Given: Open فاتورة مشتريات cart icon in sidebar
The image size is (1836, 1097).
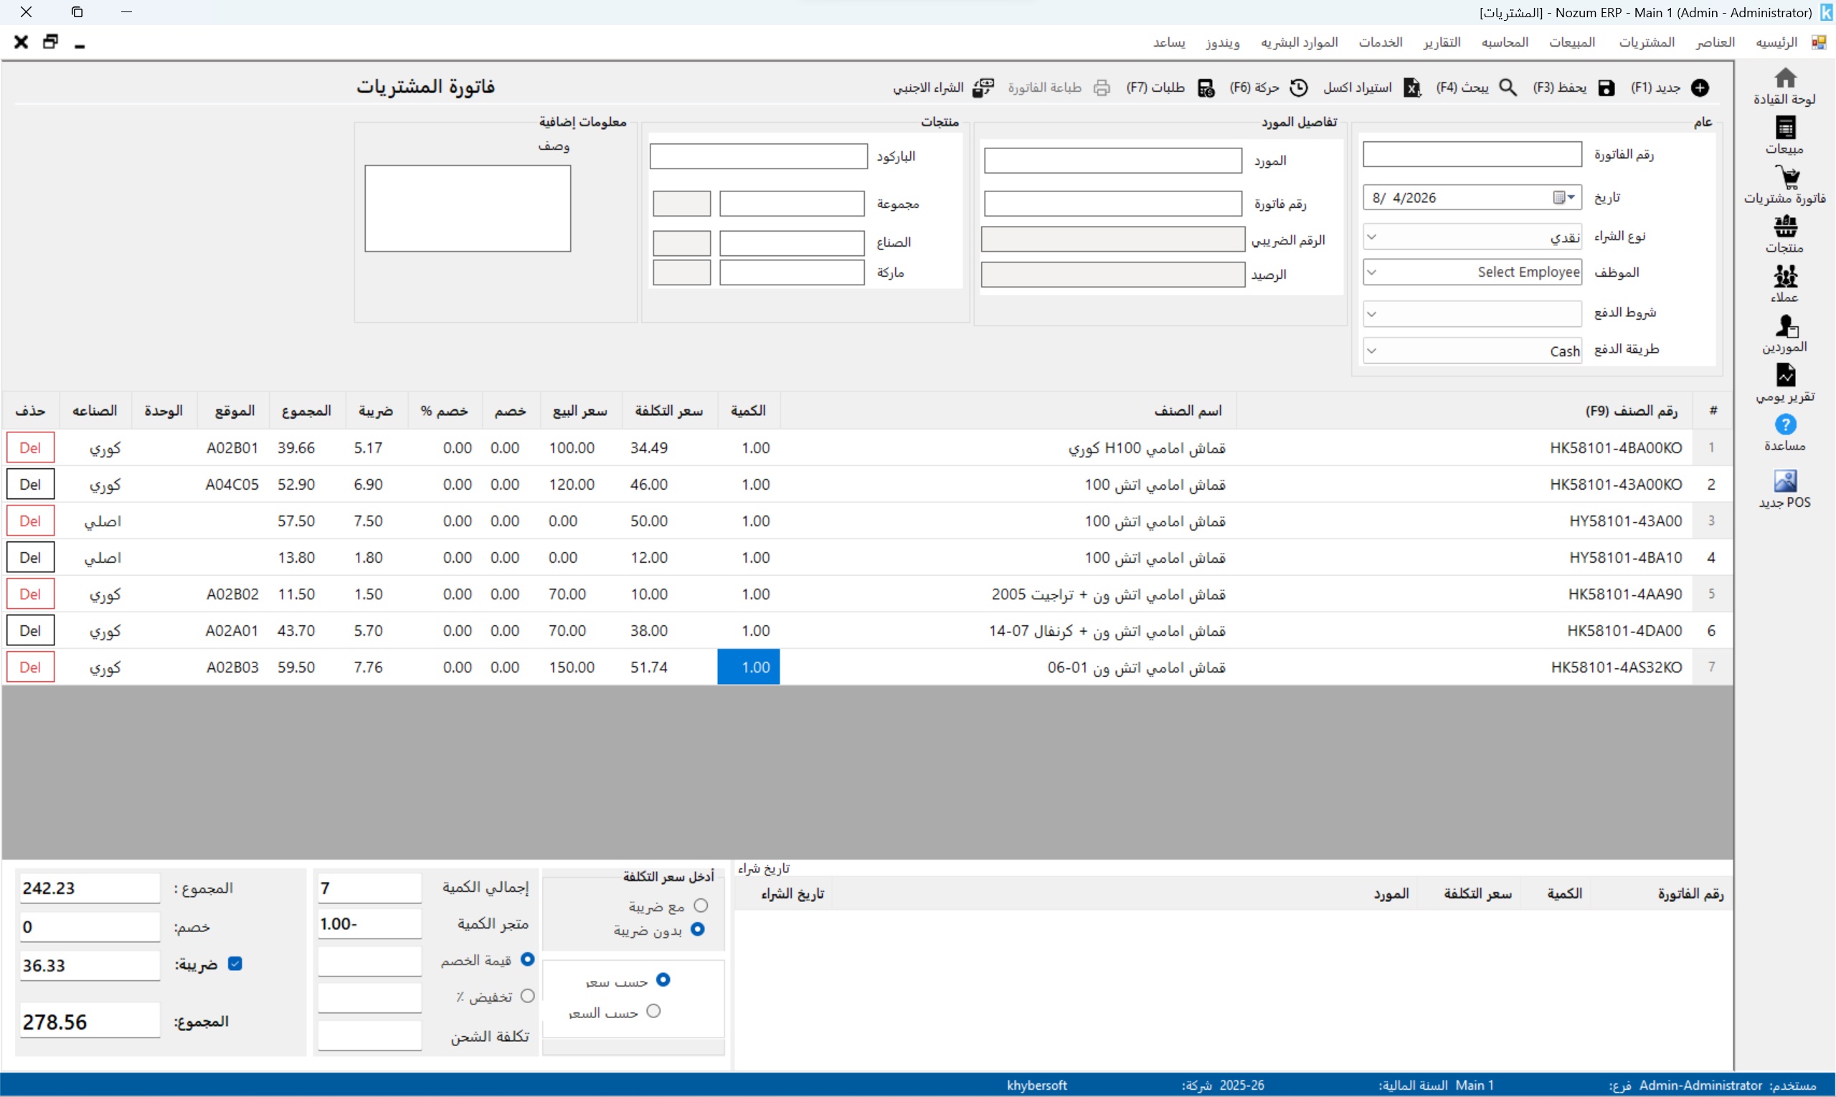Looking at the screenshot, I should [1787, 177].
